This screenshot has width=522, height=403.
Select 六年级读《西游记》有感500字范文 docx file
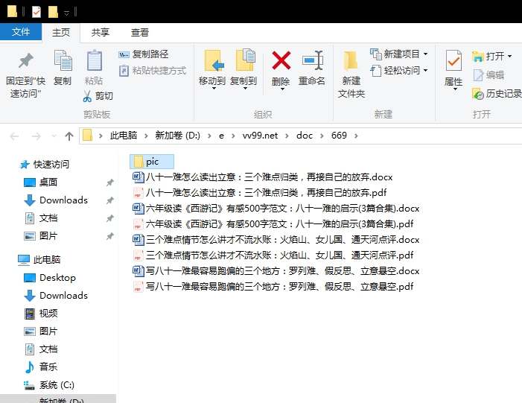276,208
